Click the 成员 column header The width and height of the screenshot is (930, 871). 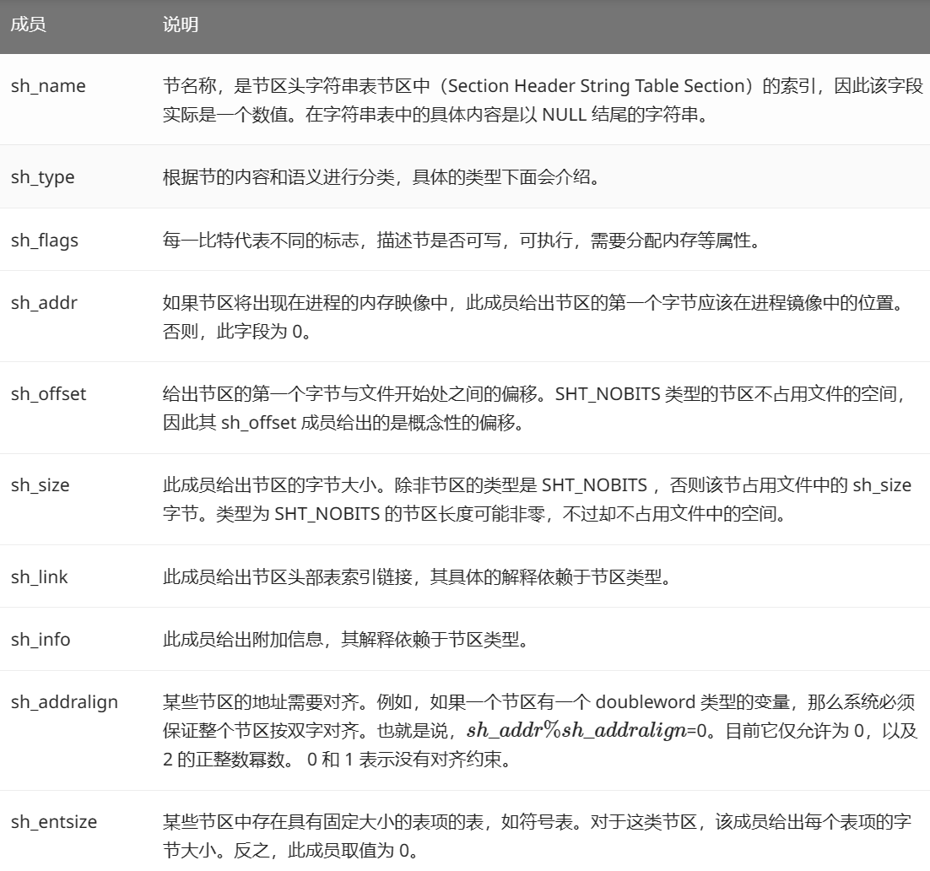tap(29, 24)
